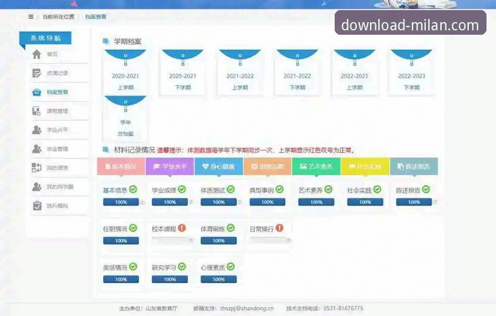Click green check icon beside 社会实践 item
This screenshot has width=496, height=316.
(377, 190)
